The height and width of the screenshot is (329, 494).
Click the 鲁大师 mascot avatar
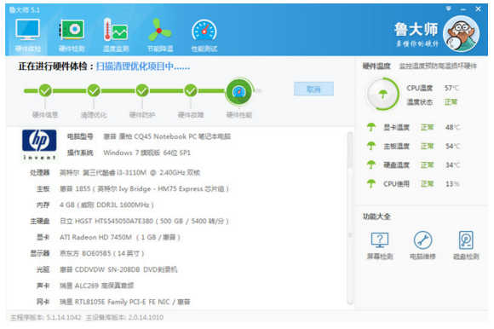point(461,34)
